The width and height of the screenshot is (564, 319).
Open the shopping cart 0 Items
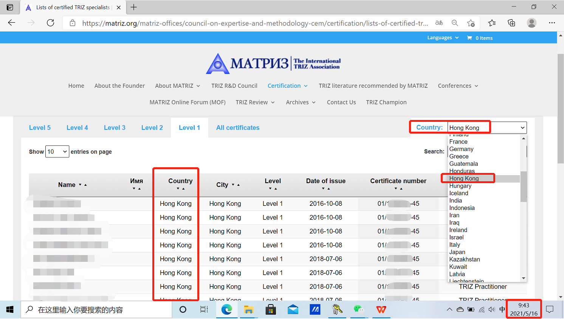(480, 38)
